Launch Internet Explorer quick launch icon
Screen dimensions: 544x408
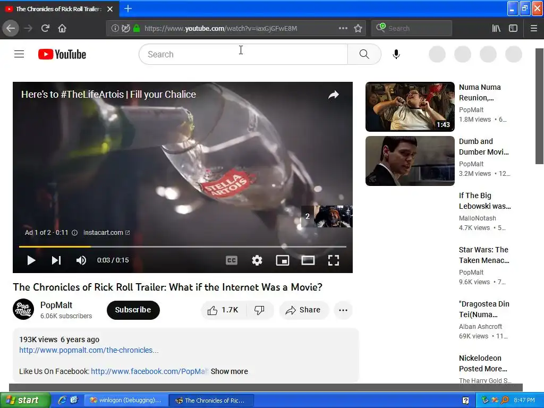pyautogui.click(x=62, y=401)
